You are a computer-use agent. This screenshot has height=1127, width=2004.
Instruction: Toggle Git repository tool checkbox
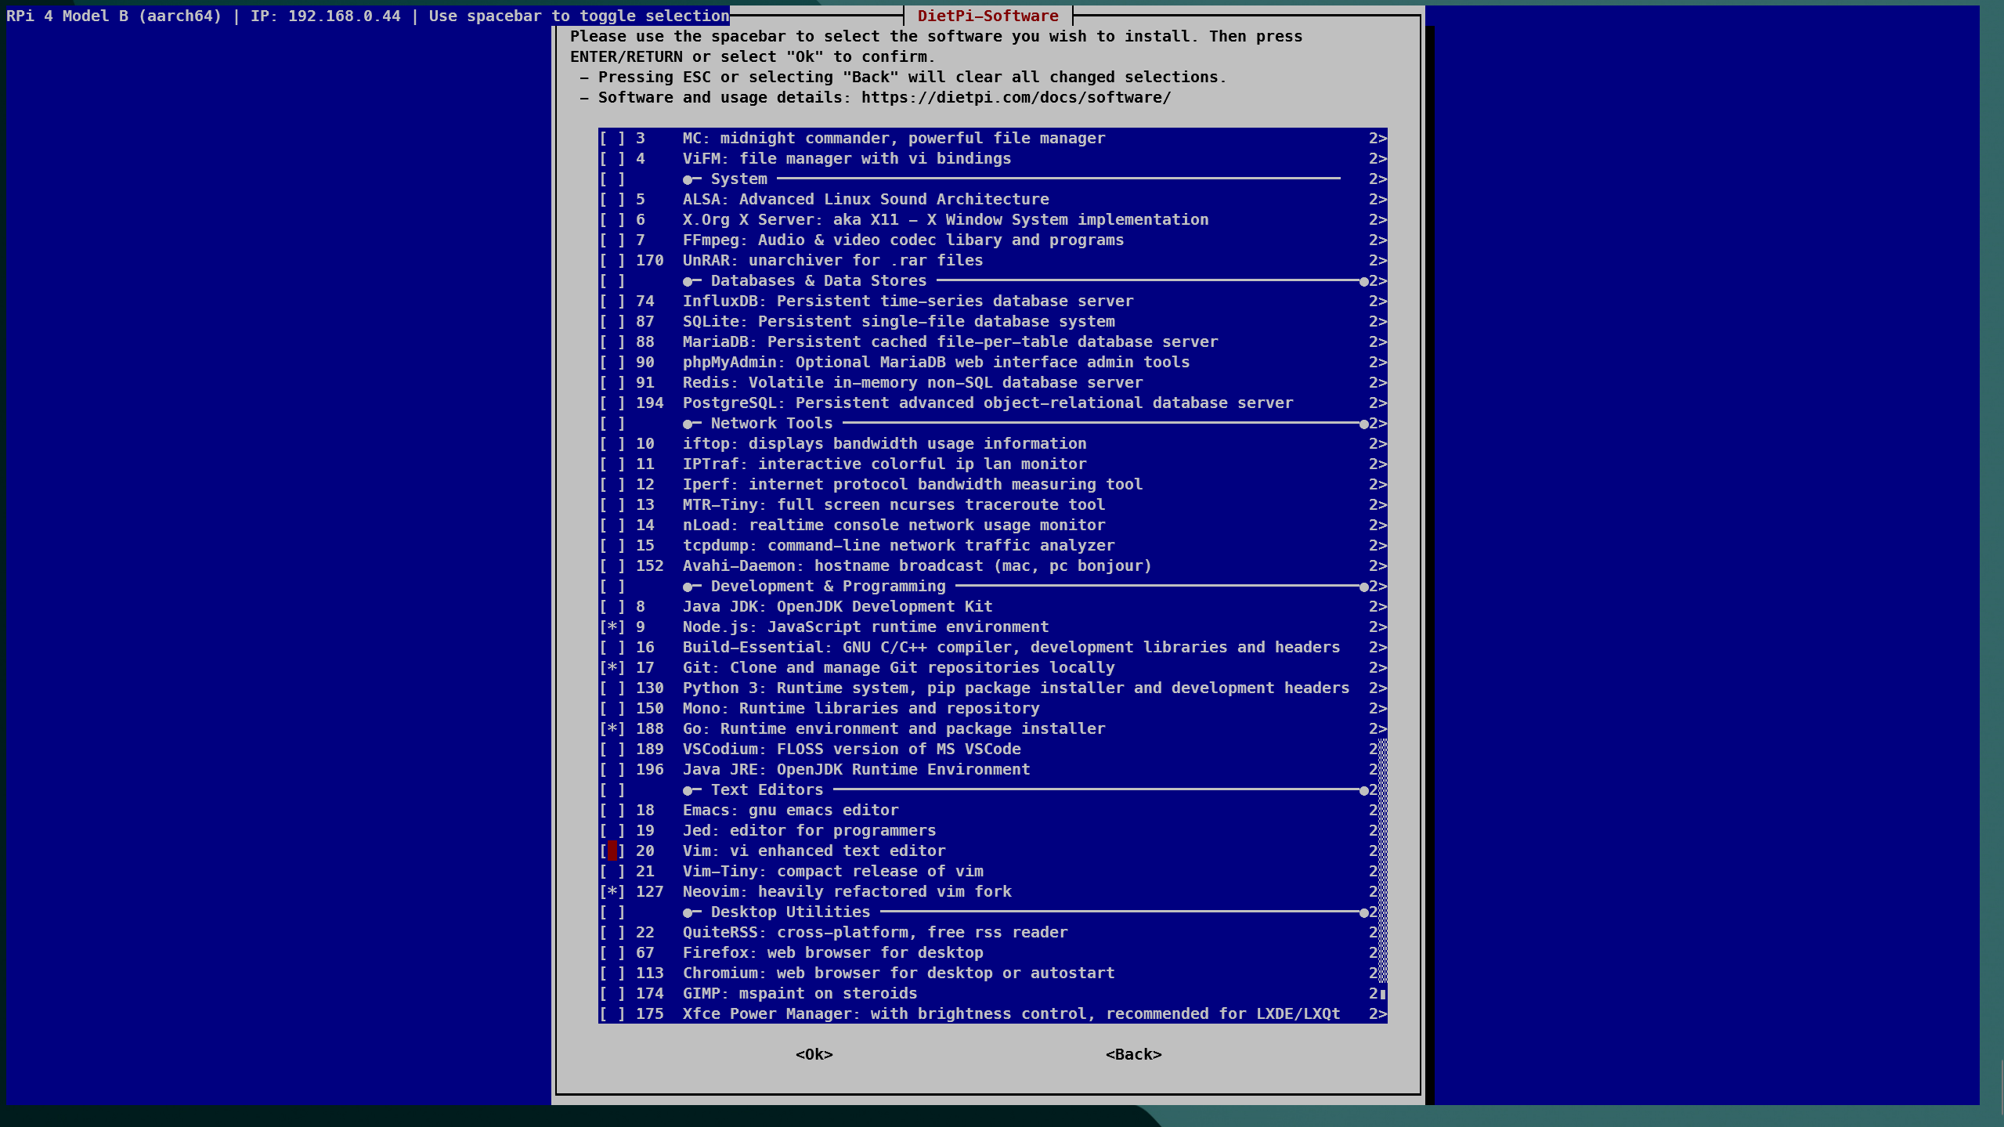tap(612, 668)
